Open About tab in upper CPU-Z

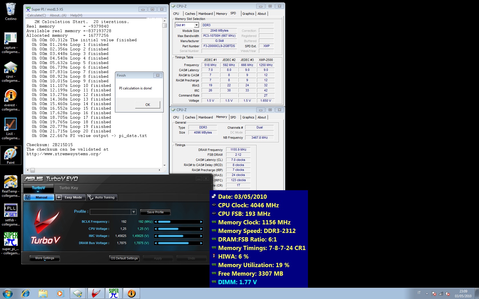[x=262, y=14]
